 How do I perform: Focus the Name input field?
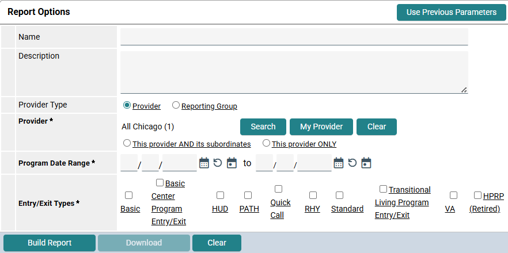pyautogui.click(x=294, y=37)
